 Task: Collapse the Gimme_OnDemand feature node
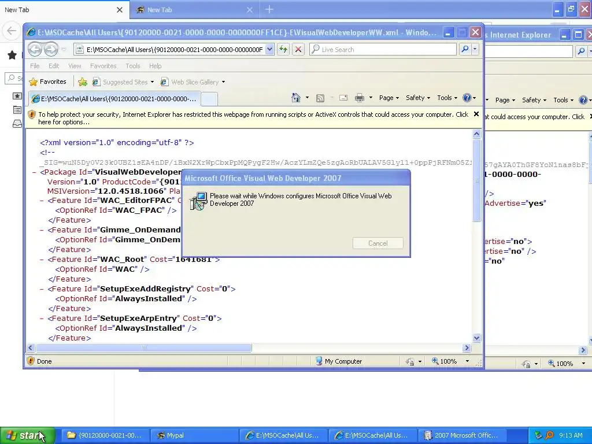[42, 230]
